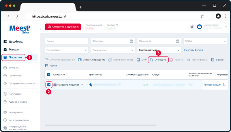Open the Сортировать по dropdown
Viewport: 231px width, 132px height.
[159, 50]
